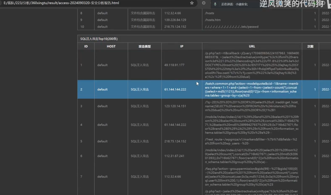This screenshot has width=331, height=195.
Task: Click IP 123.120.14.151
Action: (175, 106)
